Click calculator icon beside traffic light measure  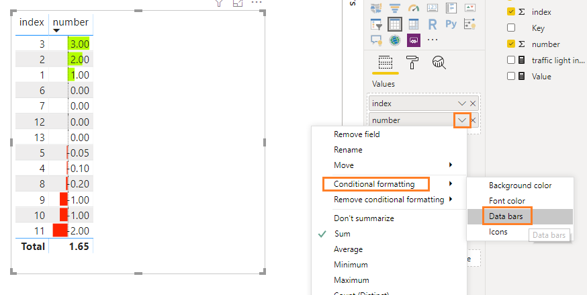tap(521, 60)
